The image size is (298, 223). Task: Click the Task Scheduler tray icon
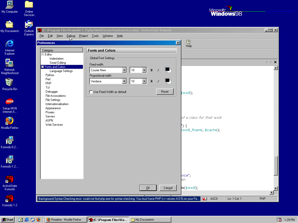[x=279, y=220]
